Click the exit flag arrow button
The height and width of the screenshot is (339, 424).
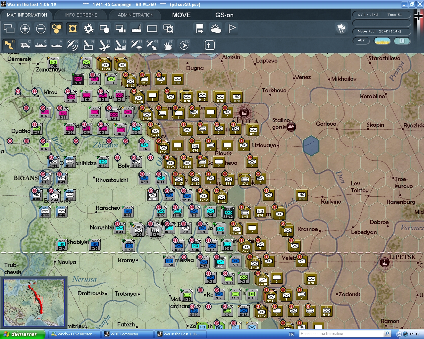(x=199, y=29)
